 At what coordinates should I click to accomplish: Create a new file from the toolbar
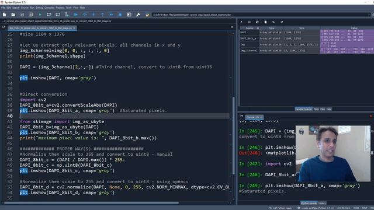[x=4, y=15]
